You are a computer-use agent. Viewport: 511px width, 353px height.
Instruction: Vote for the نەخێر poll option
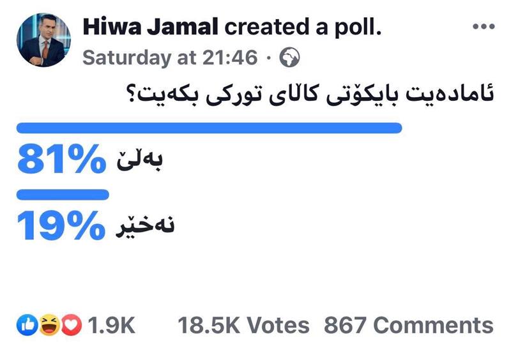click(x=142, y=227)
